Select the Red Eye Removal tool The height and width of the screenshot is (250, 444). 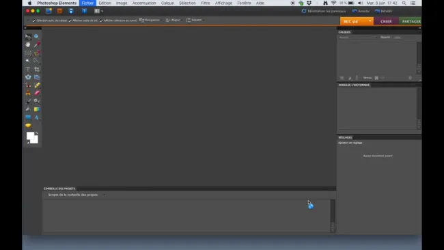28,85
